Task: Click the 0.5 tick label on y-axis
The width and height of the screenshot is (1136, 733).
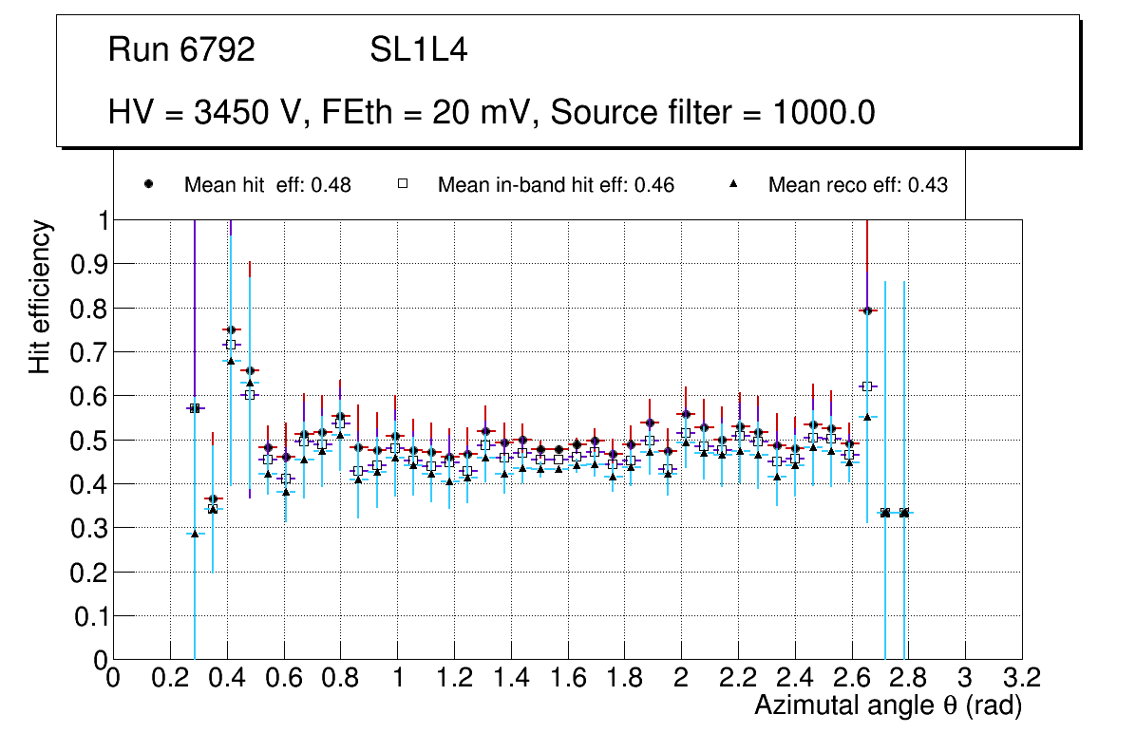Action: [x=90, y=441]
